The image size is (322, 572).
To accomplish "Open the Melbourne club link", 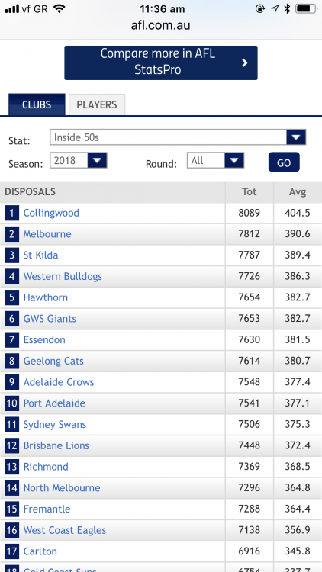I will click(47, 234).
